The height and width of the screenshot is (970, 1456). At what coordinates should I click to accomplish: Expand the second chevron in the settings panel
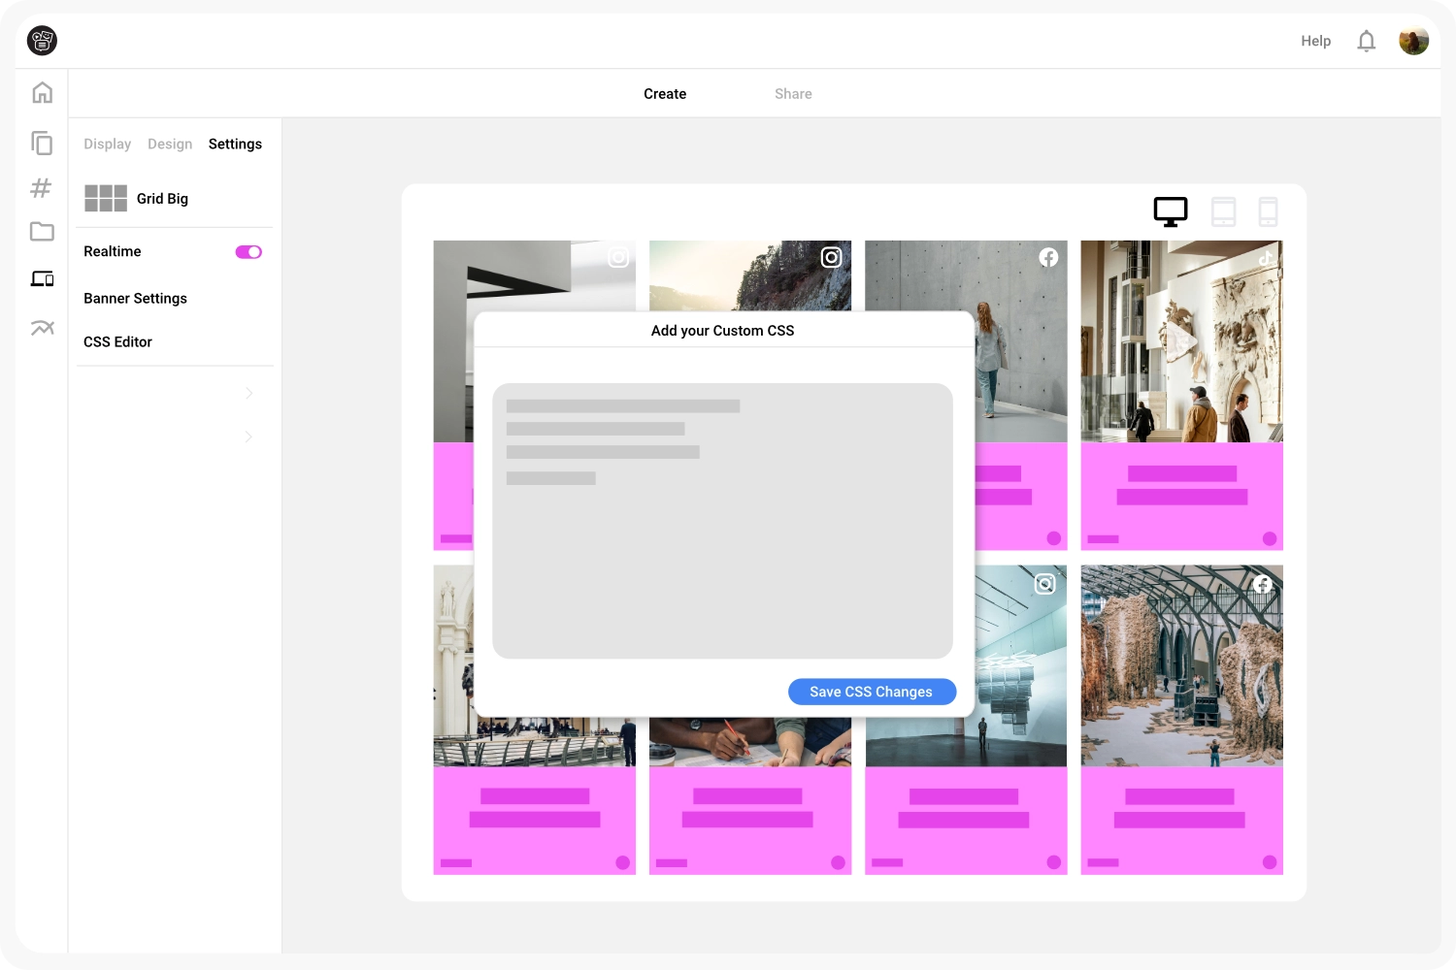tap(248, 436)
